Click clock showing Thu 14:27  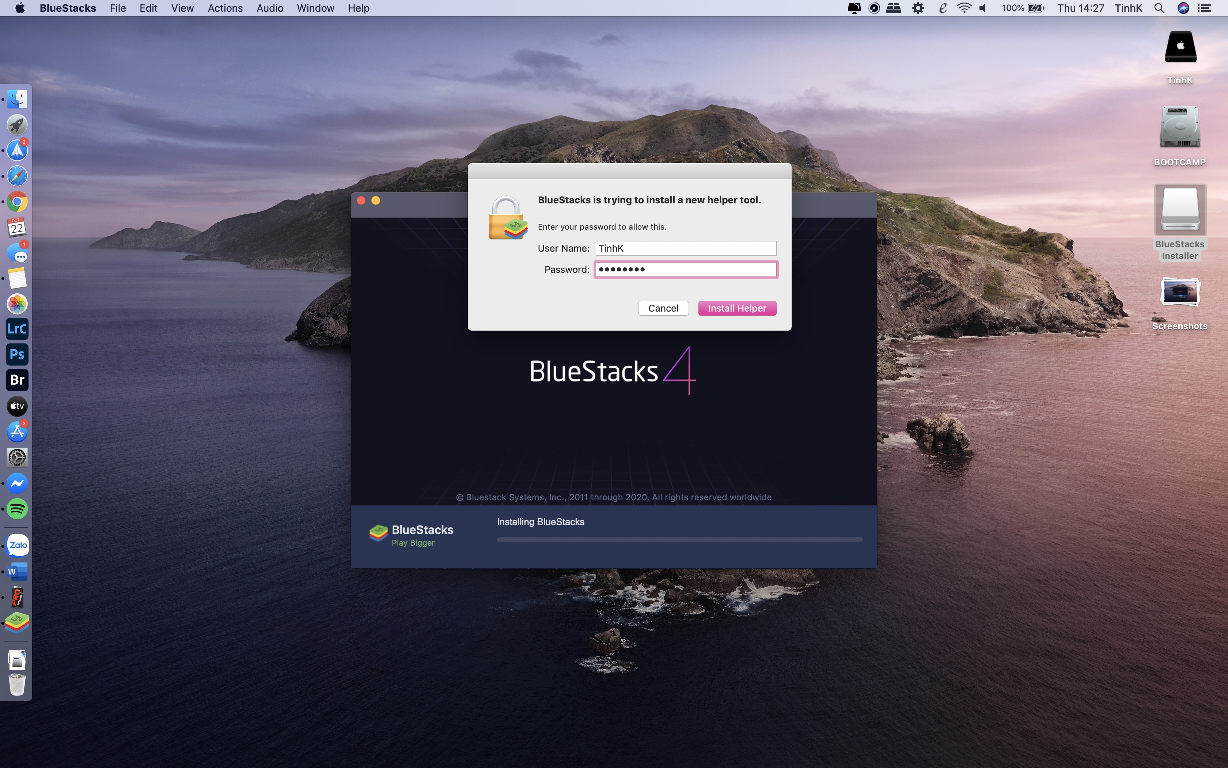[x=1081, y=8]
